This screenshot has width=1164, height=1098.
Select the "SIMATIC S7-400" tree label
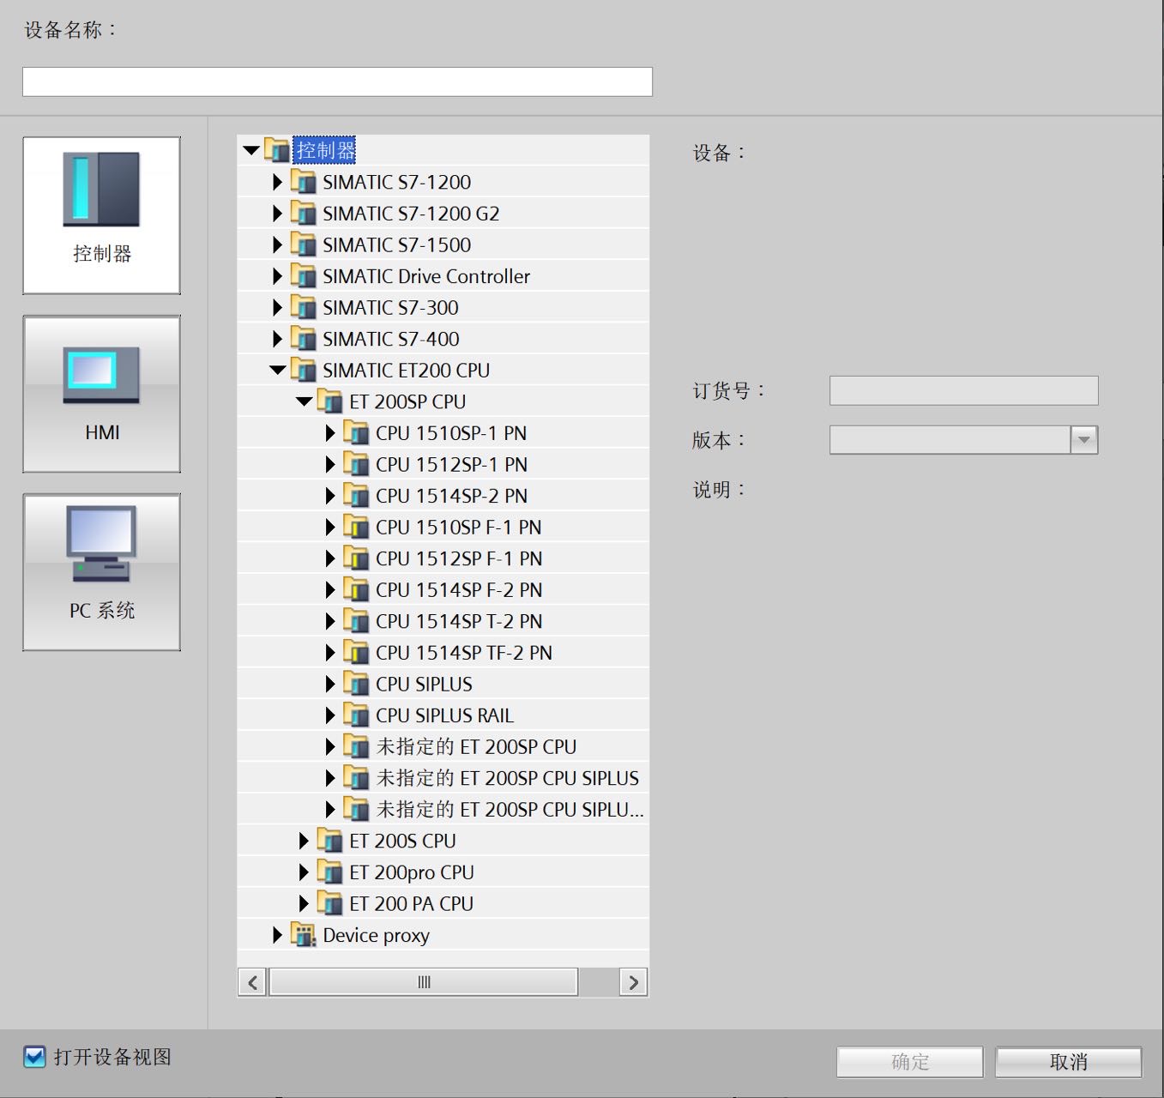[x=391, y=339]
